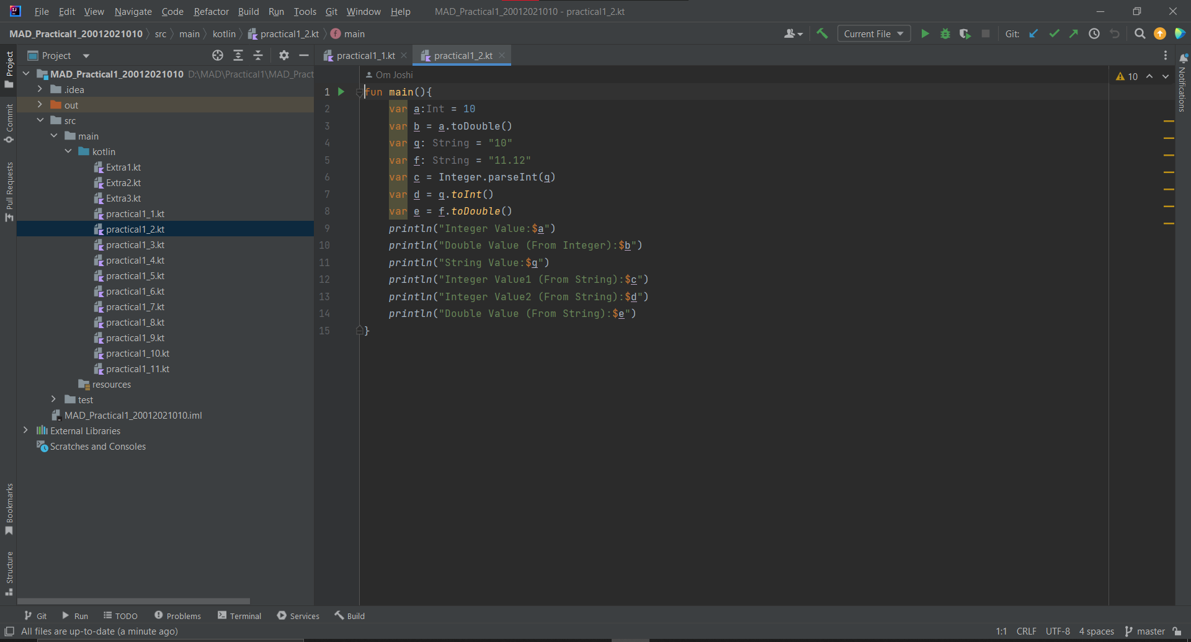Collapse all in Project panel
The image size is (1191, 642).
pos(258,55)
